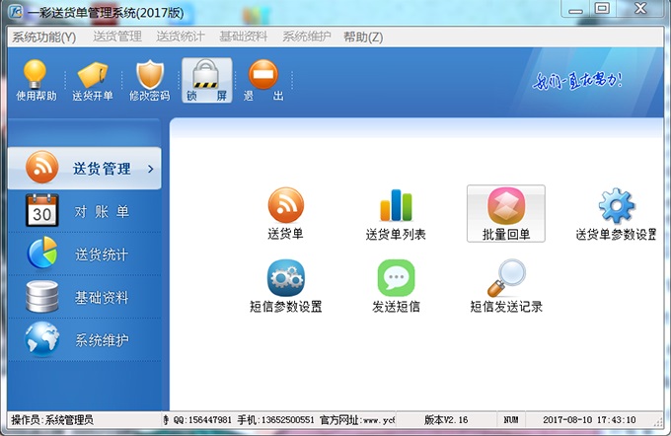Expand 送货管理 sidebar chevron arrow
This screenshot has width=671, height=436.
point(151,169)
